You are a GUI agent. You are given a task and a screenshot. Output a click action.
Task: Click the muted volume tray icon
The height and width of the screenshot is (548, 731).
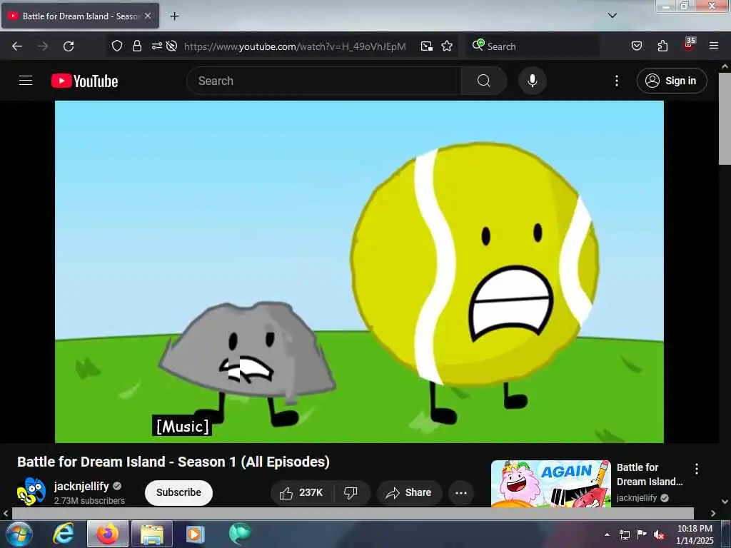[x=659, y=534]
